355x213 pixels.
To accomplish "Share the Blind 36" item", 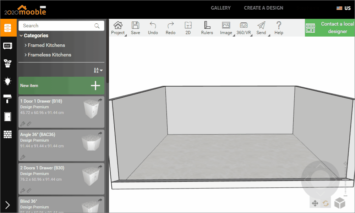I will pyautogui.click(x=100, y=200).
